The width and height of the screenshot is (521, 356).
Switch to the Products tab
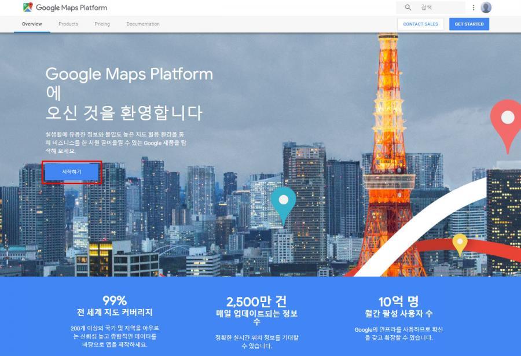[x=68, y=24]
